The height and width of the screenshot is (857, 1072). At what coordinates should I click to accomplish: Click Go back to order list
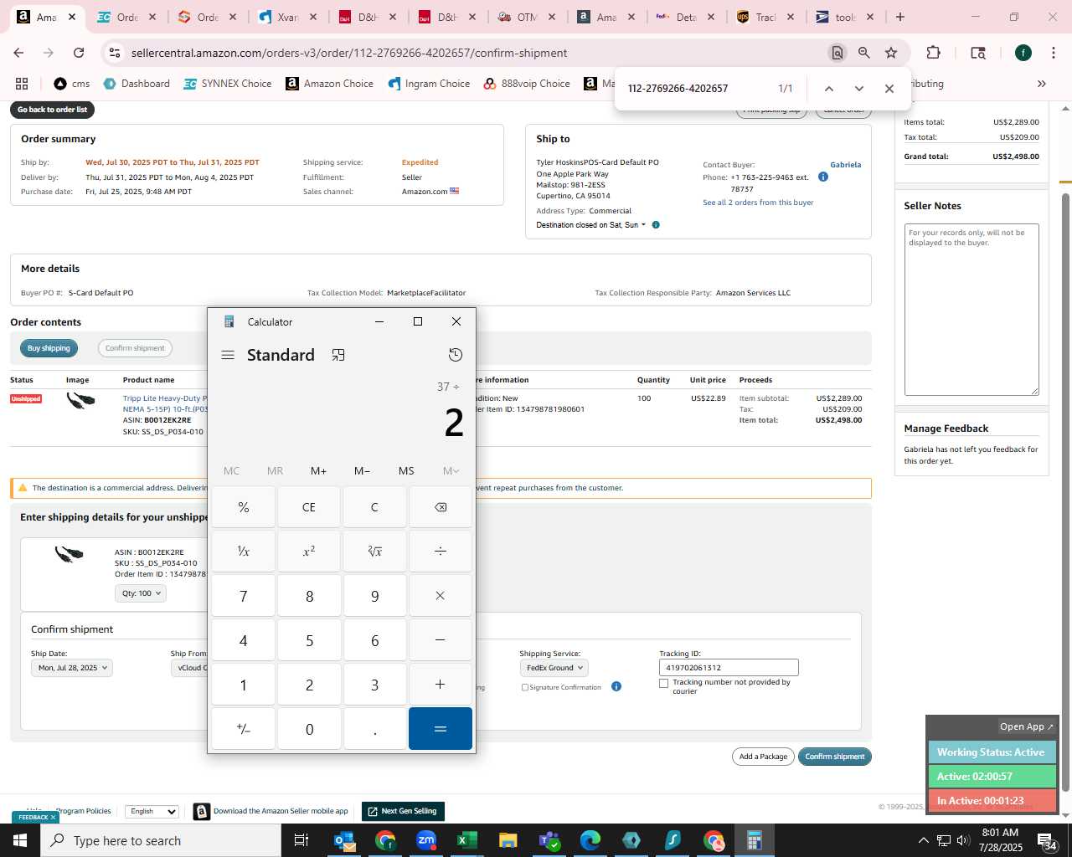53,110
